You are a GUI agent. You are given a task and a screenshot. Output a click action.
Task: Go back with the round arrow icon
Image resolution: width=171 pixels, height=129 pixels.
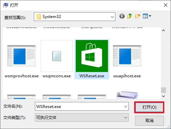point(122,16)
